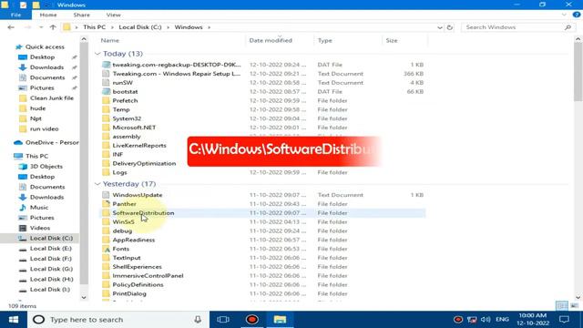The width and height of the screenshot is (583, 328).
Task: Select the Panther folder icon
Action: [x=106, y=204]
